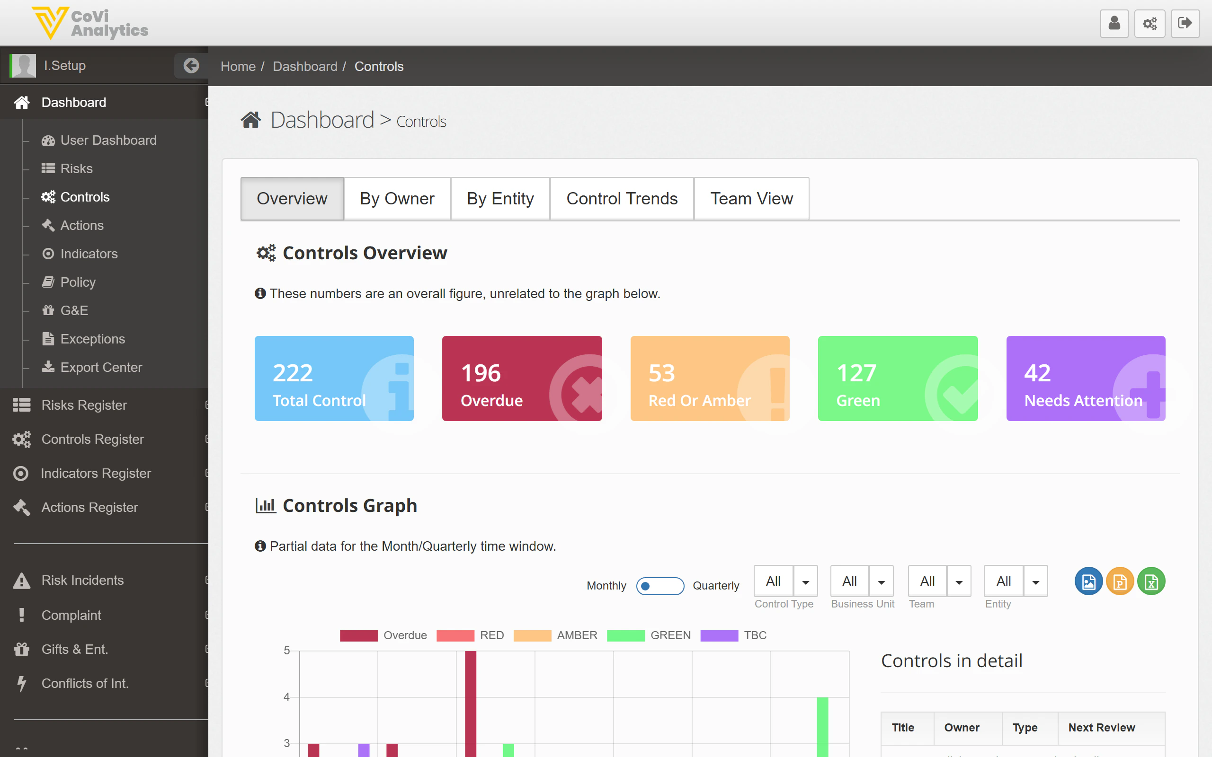Open User Dashboard in the sidebar
The height and width of the screenshot is (757, 1212).
click(x=99, y=140)
